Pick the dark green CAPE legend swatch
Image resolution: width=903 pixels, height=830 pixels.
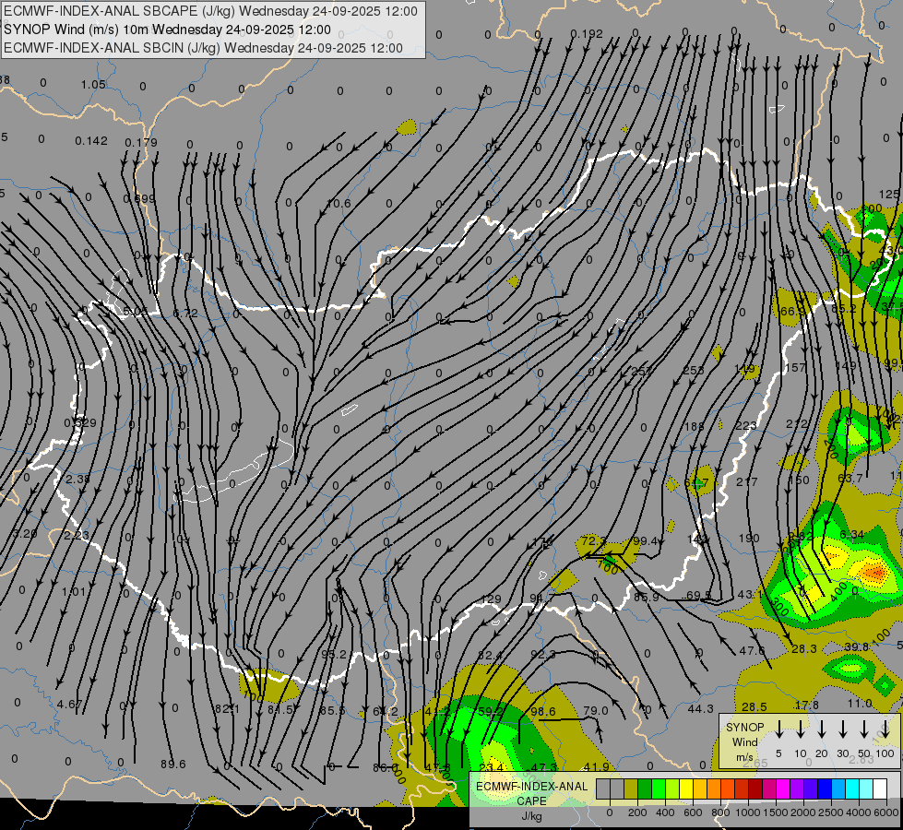click(645, 789)
